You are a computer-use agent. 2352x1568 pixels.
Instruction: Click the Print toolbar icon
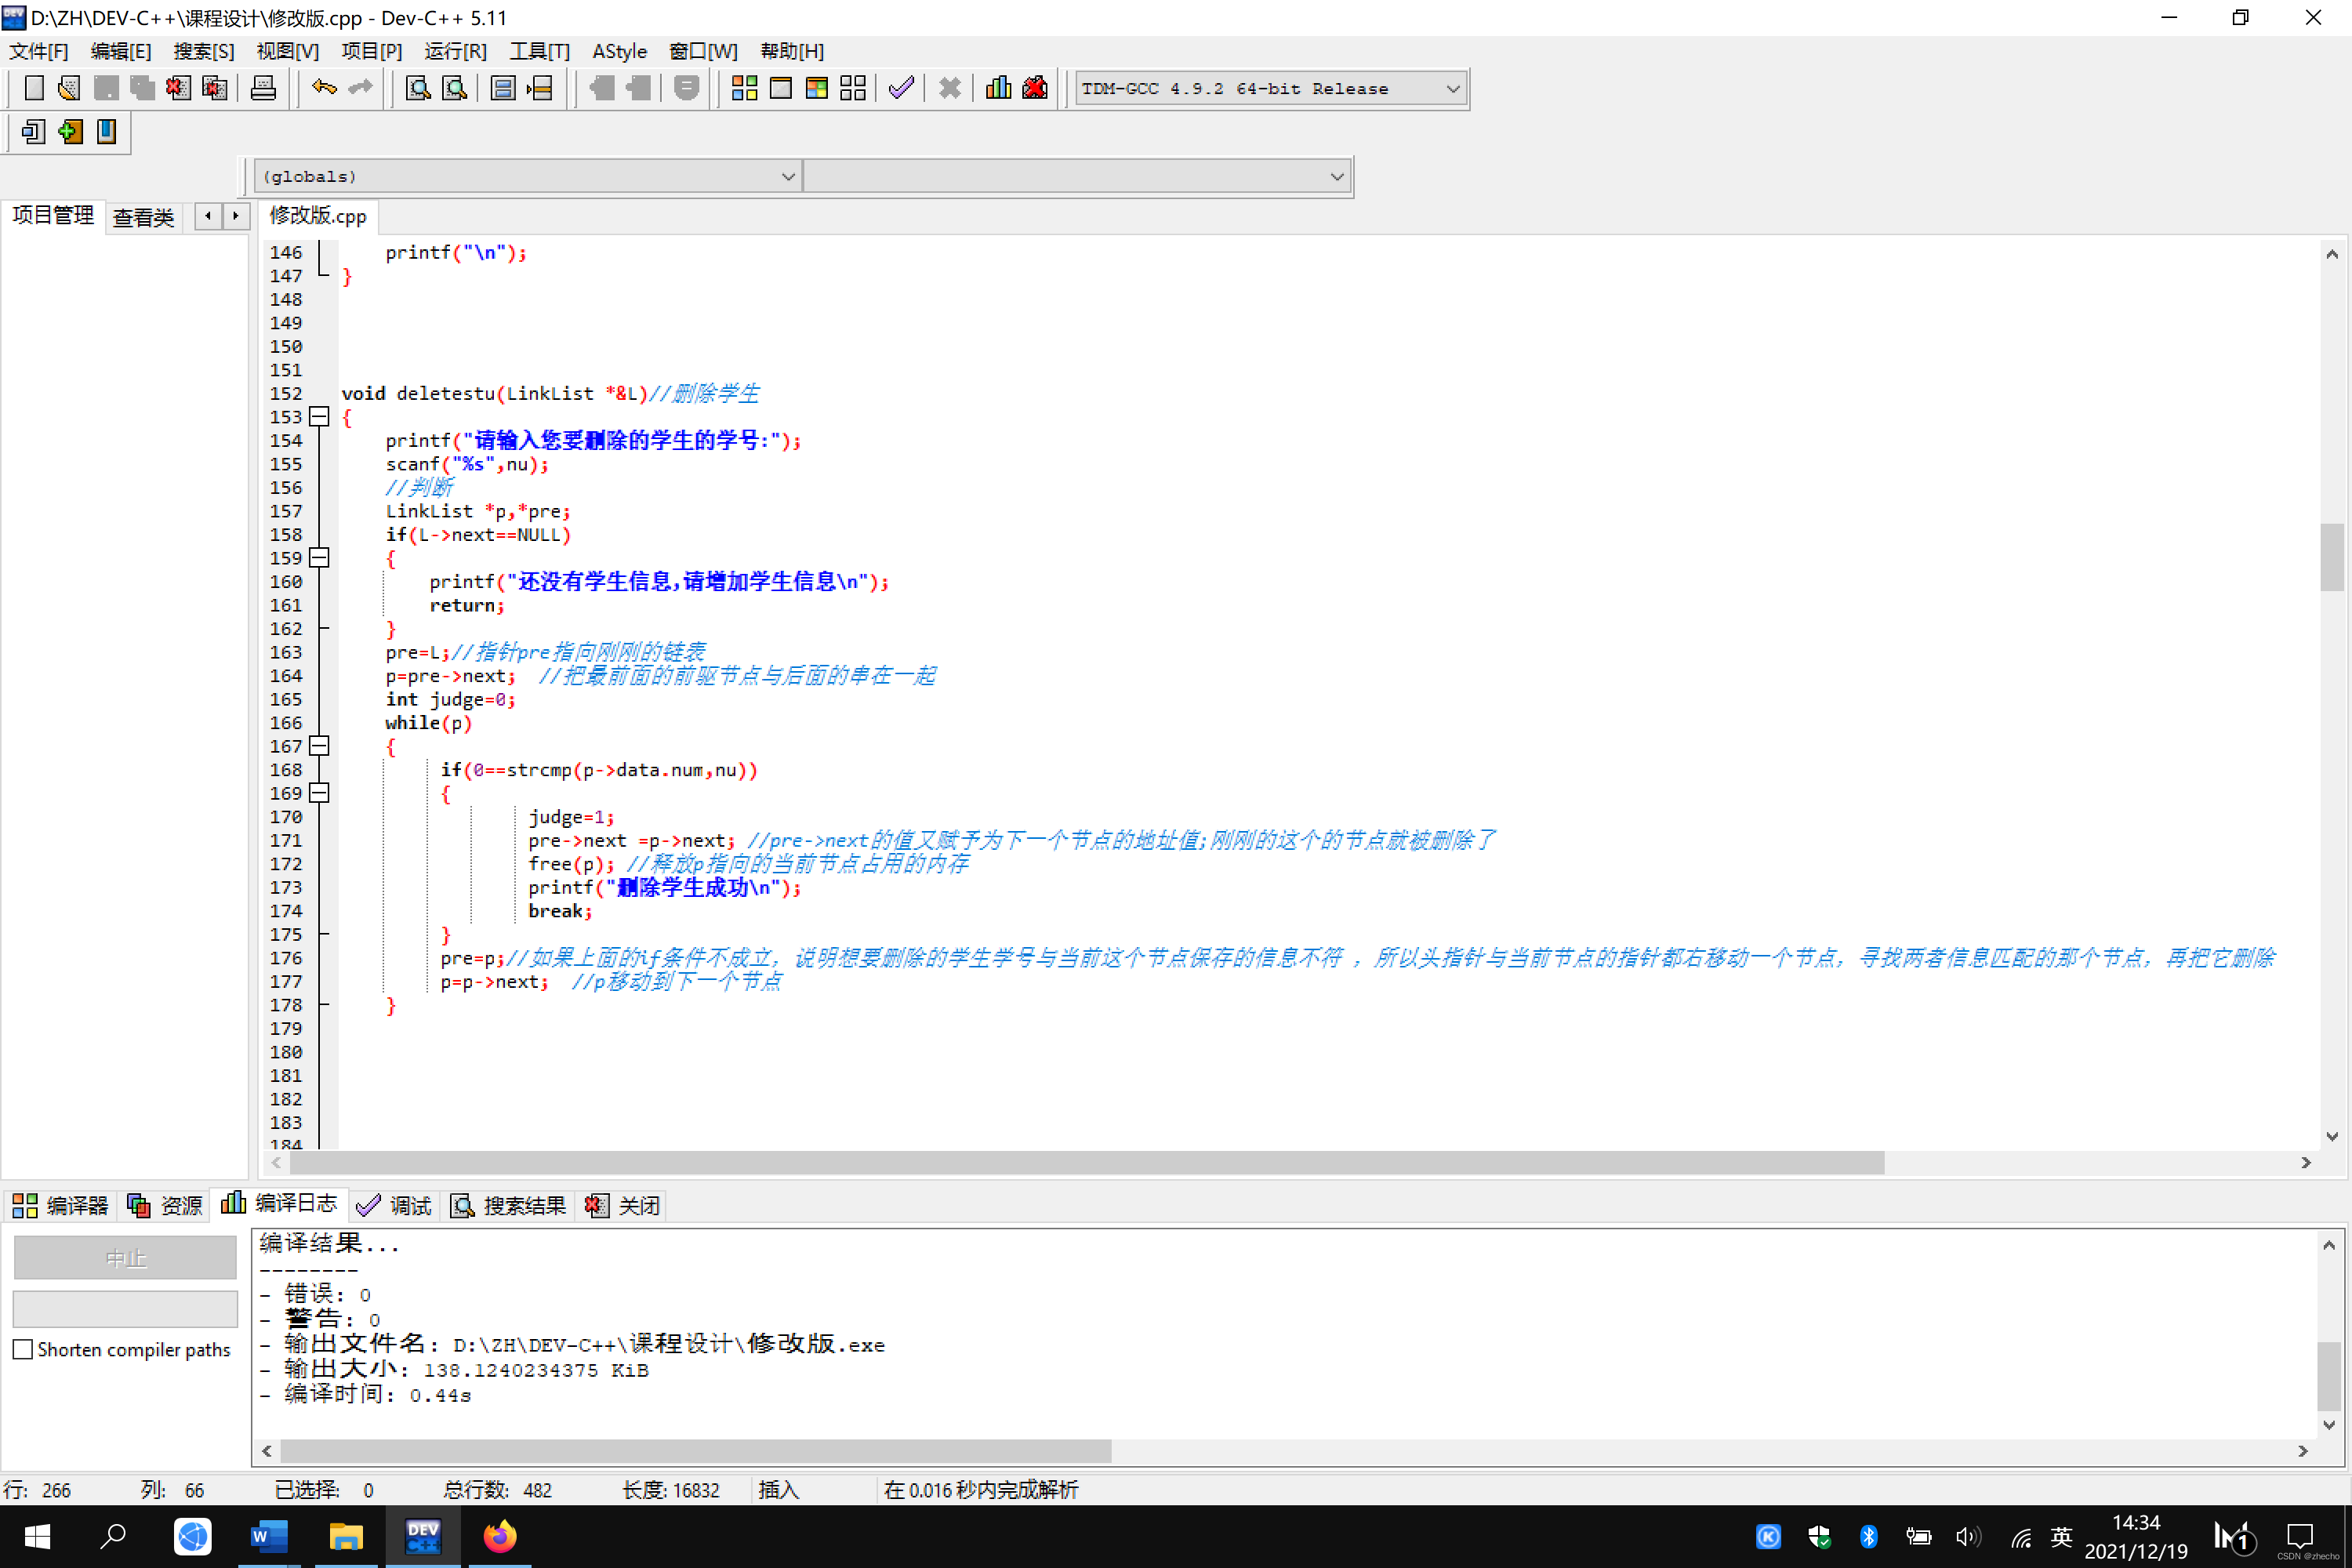click(x=263, y=88)
